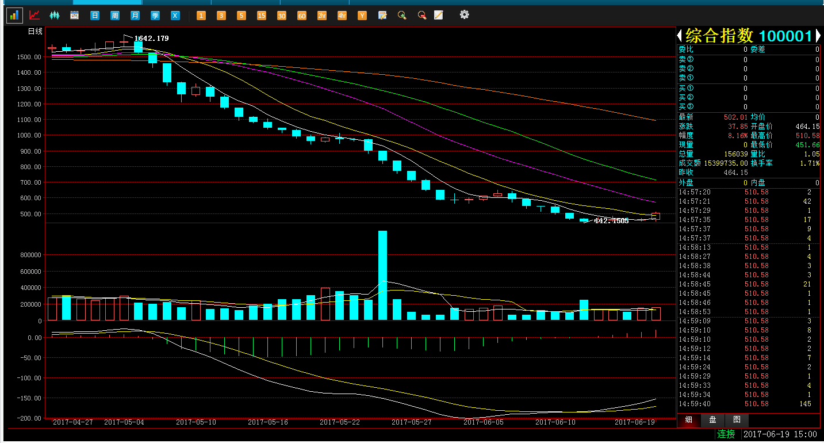Image resolution: width=824 pixels, height=443 pixels.
Task: Switch to the 图 tab
Action: point(737,420)
